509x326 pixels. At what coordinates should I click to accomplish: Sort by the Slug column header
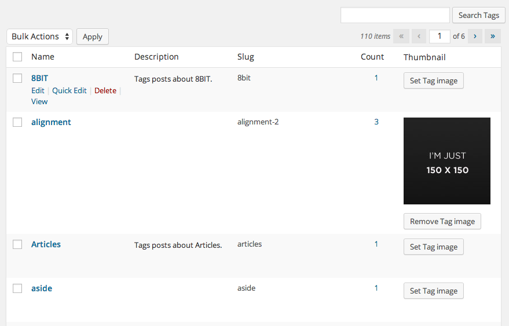[x=246, y=57]
